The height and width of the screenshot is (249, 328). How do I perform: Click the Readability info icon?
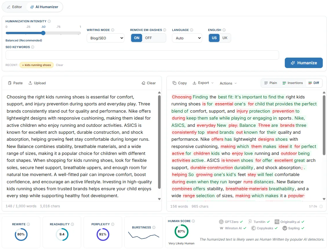[73, 224]
